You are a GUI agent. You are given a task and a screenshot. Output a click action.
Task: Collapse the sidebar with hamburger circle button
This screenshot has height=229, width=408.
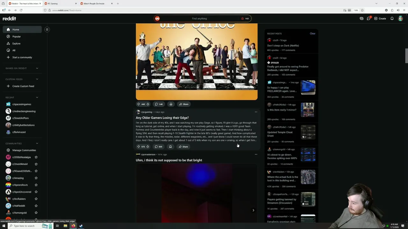(x=47, y=30)
